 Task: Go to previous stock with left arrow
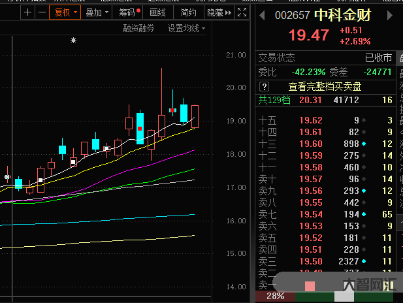(x=262, y=14)
